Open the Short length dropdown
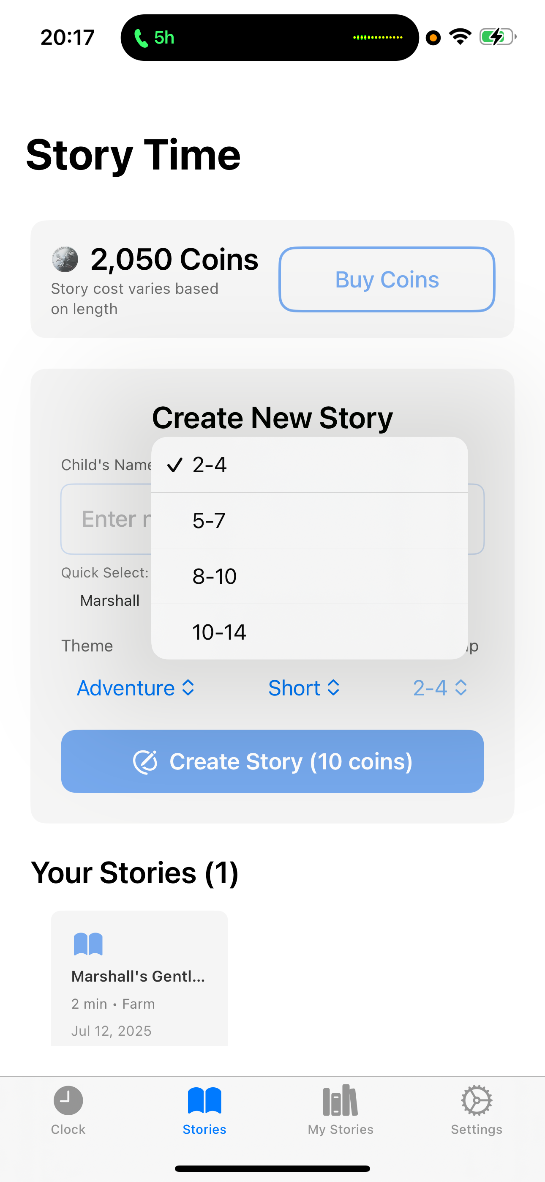 (304, 688)
